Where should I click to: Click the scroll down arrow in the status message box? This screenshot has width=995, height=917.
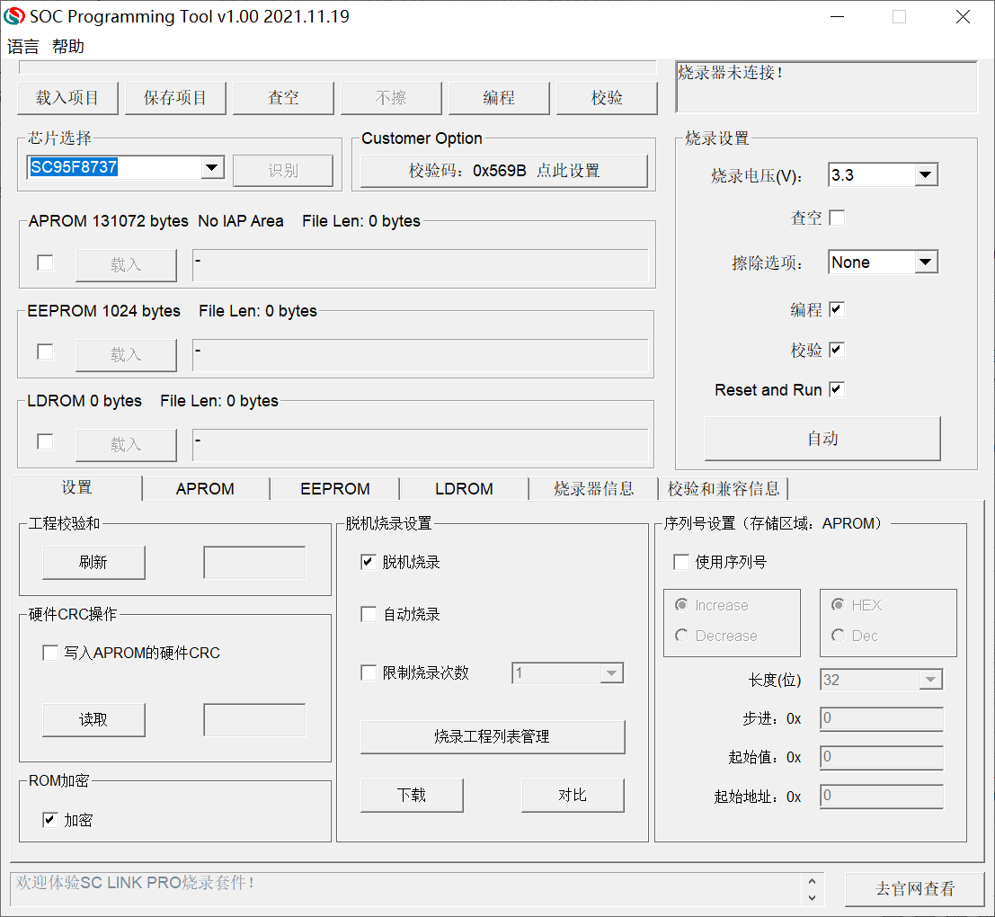pyautogui.click(x=813, y=897)
